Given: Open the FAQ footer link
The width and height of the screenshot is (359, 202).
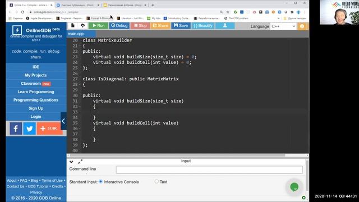Looking at the screenshot, I should [x=24, y=181].
